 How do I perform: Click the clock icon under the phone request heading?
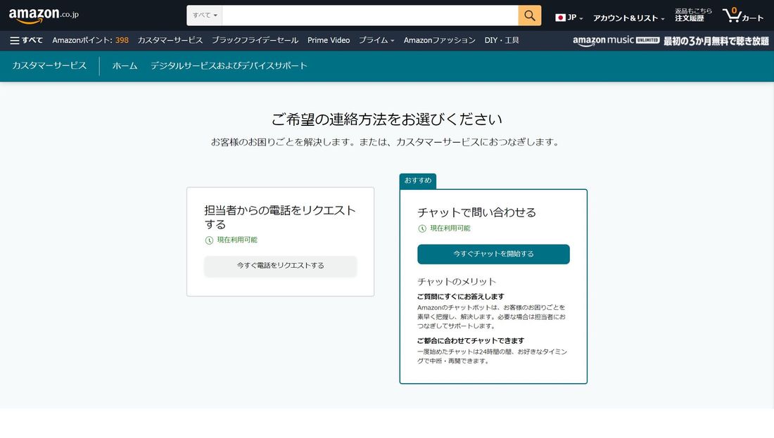(209, 240)
